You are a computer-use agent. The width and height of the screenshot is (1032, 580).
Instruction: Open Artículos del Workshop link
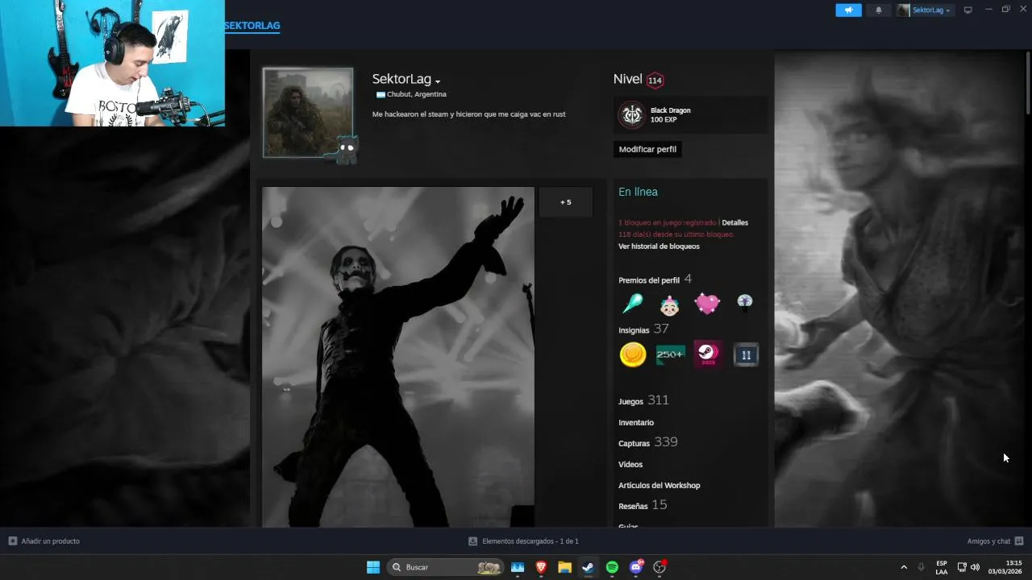659,485
